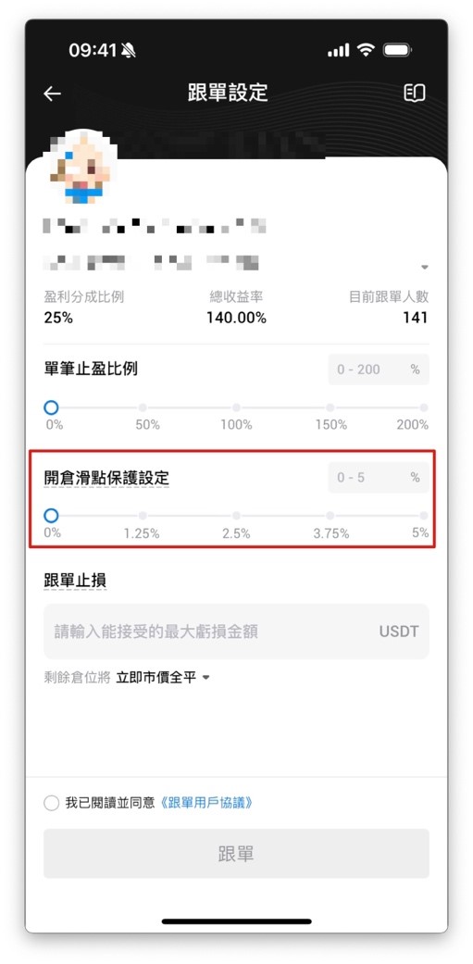This screenshot has width=473, height=964.
Task: Agree to 跟單用戶協議 radio button
Action: point(52,803)
